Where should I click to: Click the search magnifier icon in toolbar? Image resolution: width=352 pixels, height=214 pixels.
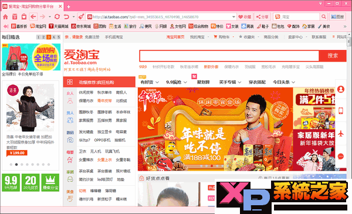pyautogui.click(x=323, y=17)
